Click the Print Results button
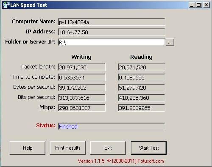 68,148
